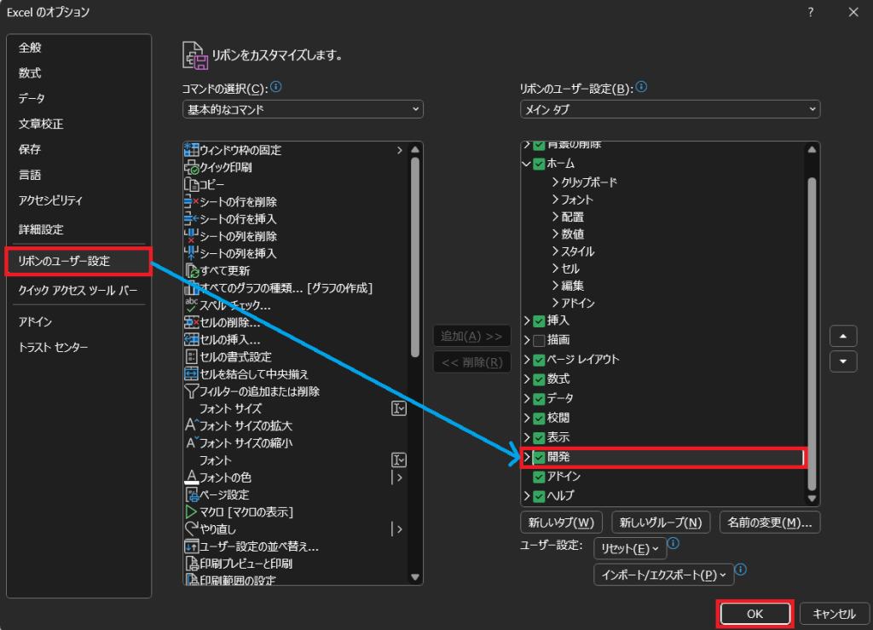
Task: Select the Add or Remove Filter icon
Action: (x=192, y=391)
